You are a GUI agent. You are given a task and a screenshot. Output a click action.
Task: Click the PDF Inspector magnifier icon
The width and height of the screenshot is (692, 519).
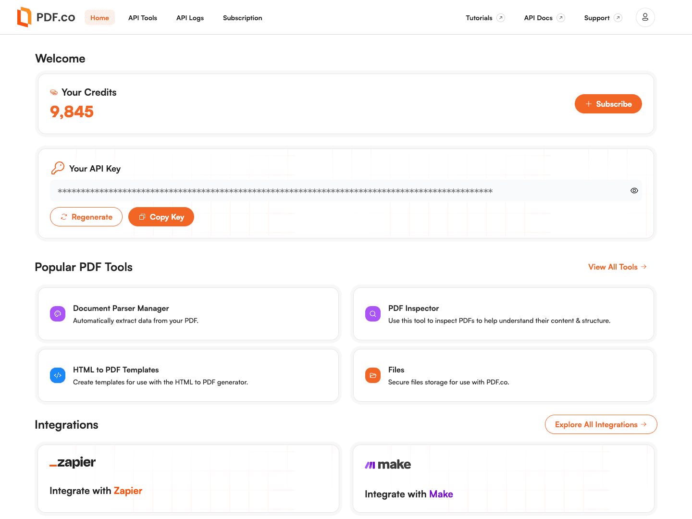point(373,314)
